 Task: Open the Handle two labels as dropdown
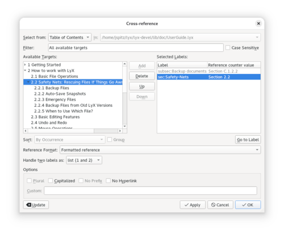tap(84, 160)
